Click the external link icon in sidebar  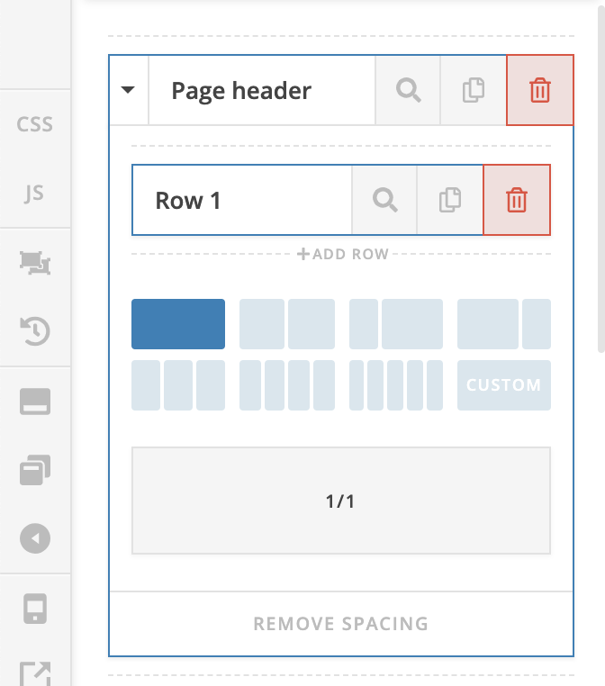[x=35, y=672]
